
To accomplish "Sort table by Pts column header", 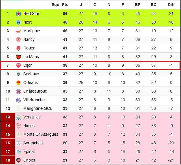I will (x=65, y=5).
